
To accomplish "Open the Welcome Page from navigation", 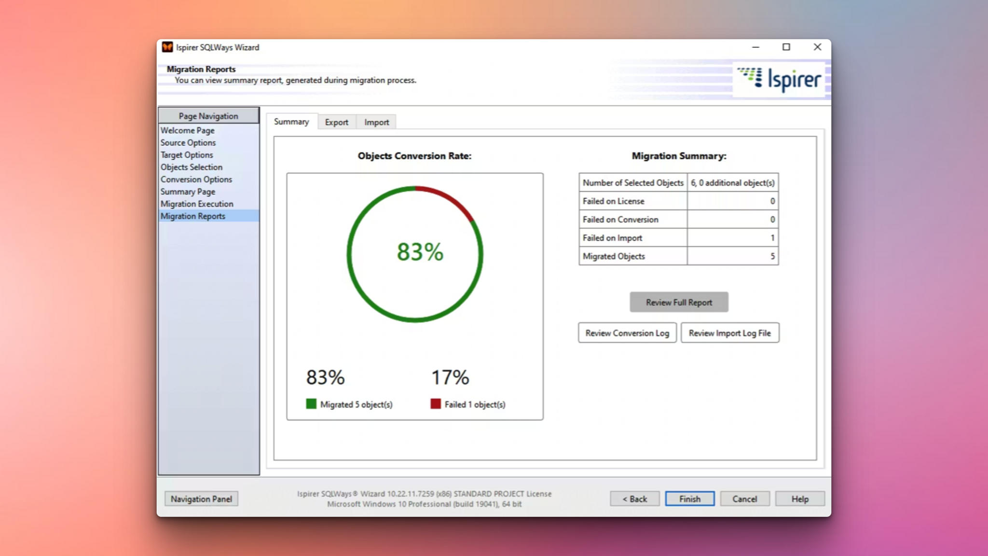I will [x=187, y=130].
